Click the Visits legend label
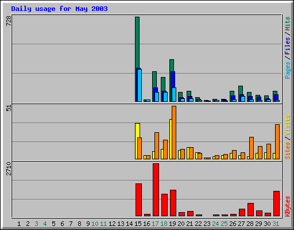The height and width of the screenshot is (230, 294). tap(287, 125)
